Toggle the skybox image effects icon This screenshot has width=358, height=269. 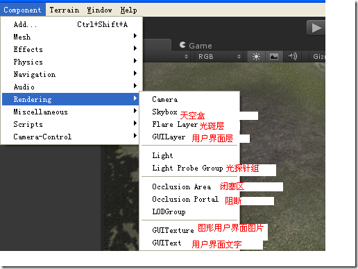(274, 56)
